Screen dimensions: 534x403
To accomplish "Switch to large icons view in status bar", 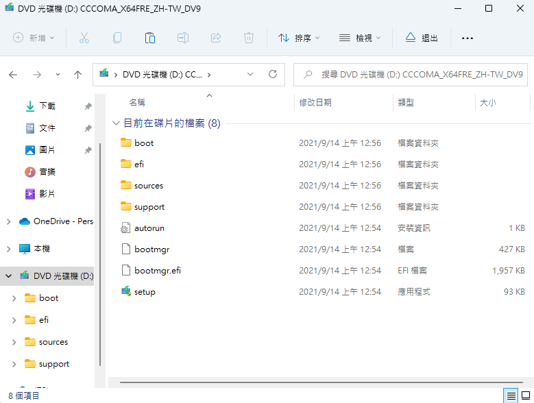I will point(526,395).
